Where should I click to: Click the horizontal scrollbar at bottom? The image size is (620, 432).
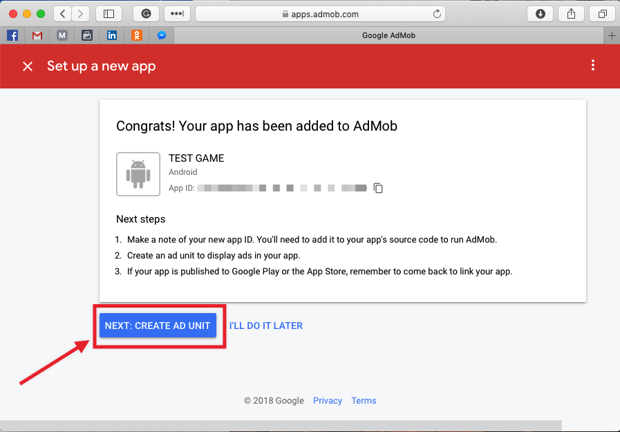[x=281, y=426]
